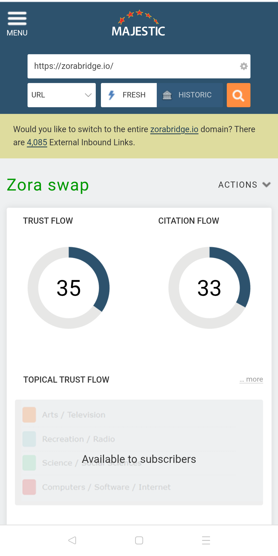This screenshot has height=556, width=278.
Task: Click the Trust Flow 35 donut chart
Action: pyautogui.click(x=69, y=288)
